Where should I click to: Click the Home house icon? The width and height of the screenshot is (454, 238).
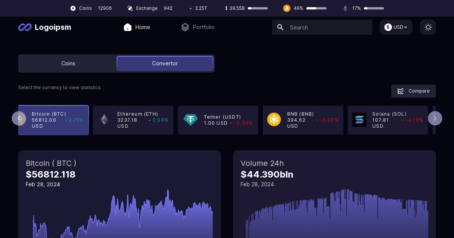127,27
